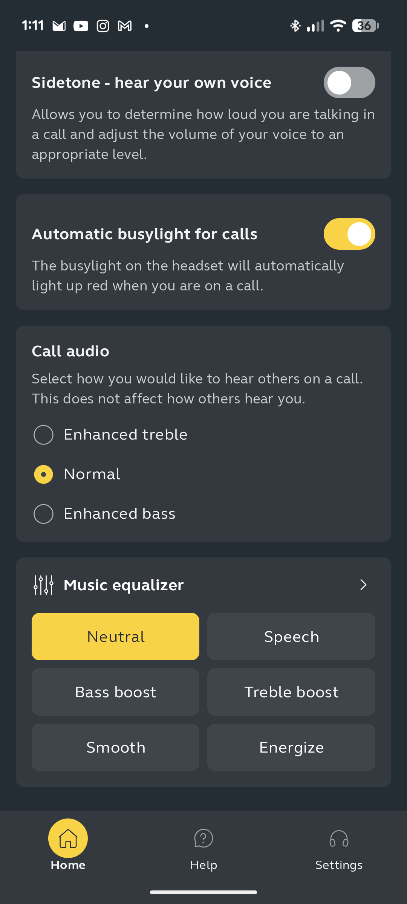Tap the battery indicator showing 36
407x904 pixels.
365,26
